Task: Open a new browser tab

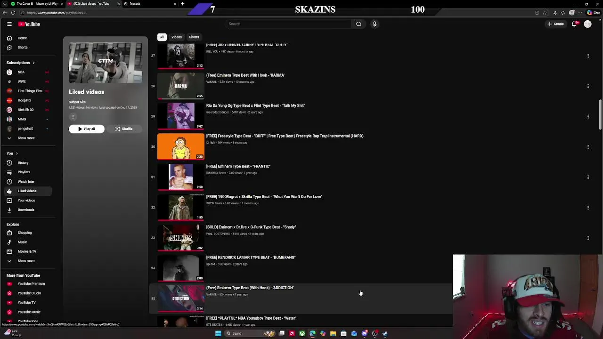Action: pyautogui.click(x=182, y=4)
